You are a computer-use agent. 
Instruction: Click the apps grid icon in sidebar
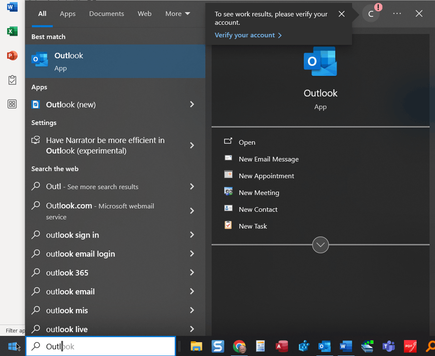[x=12, y=104]
